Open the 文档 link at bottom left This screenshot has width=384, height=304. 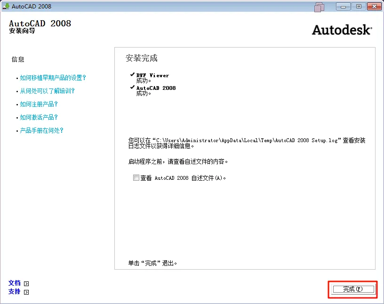point(15,283)
